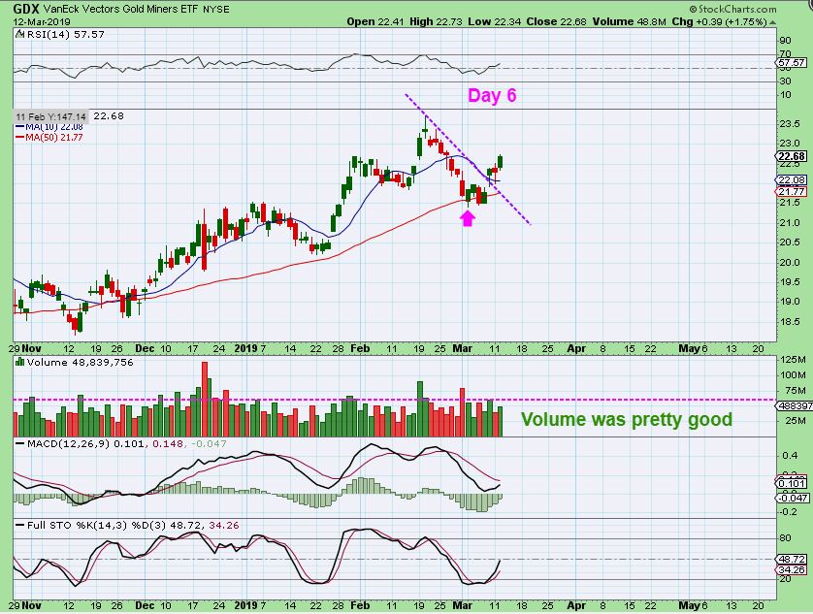Click the RSI(14) 57.57 legend text
The height and width of the screenshot is (614, 813).
click(65, 34)
